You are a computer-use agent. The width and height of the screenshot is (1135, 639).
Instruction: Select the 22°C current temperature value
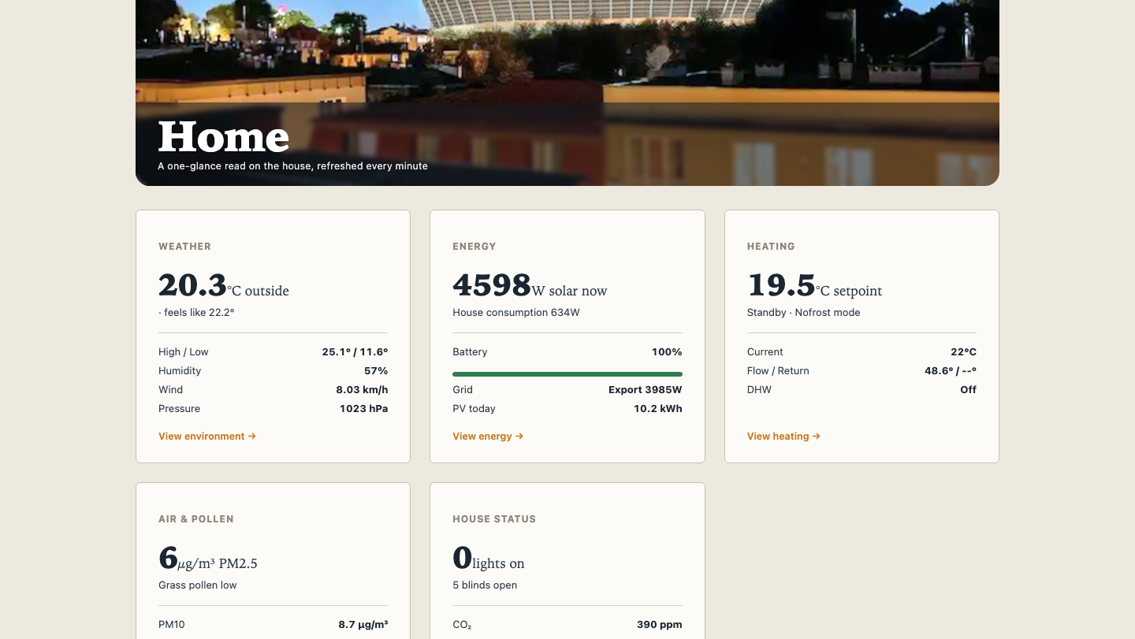click(963, 352)
